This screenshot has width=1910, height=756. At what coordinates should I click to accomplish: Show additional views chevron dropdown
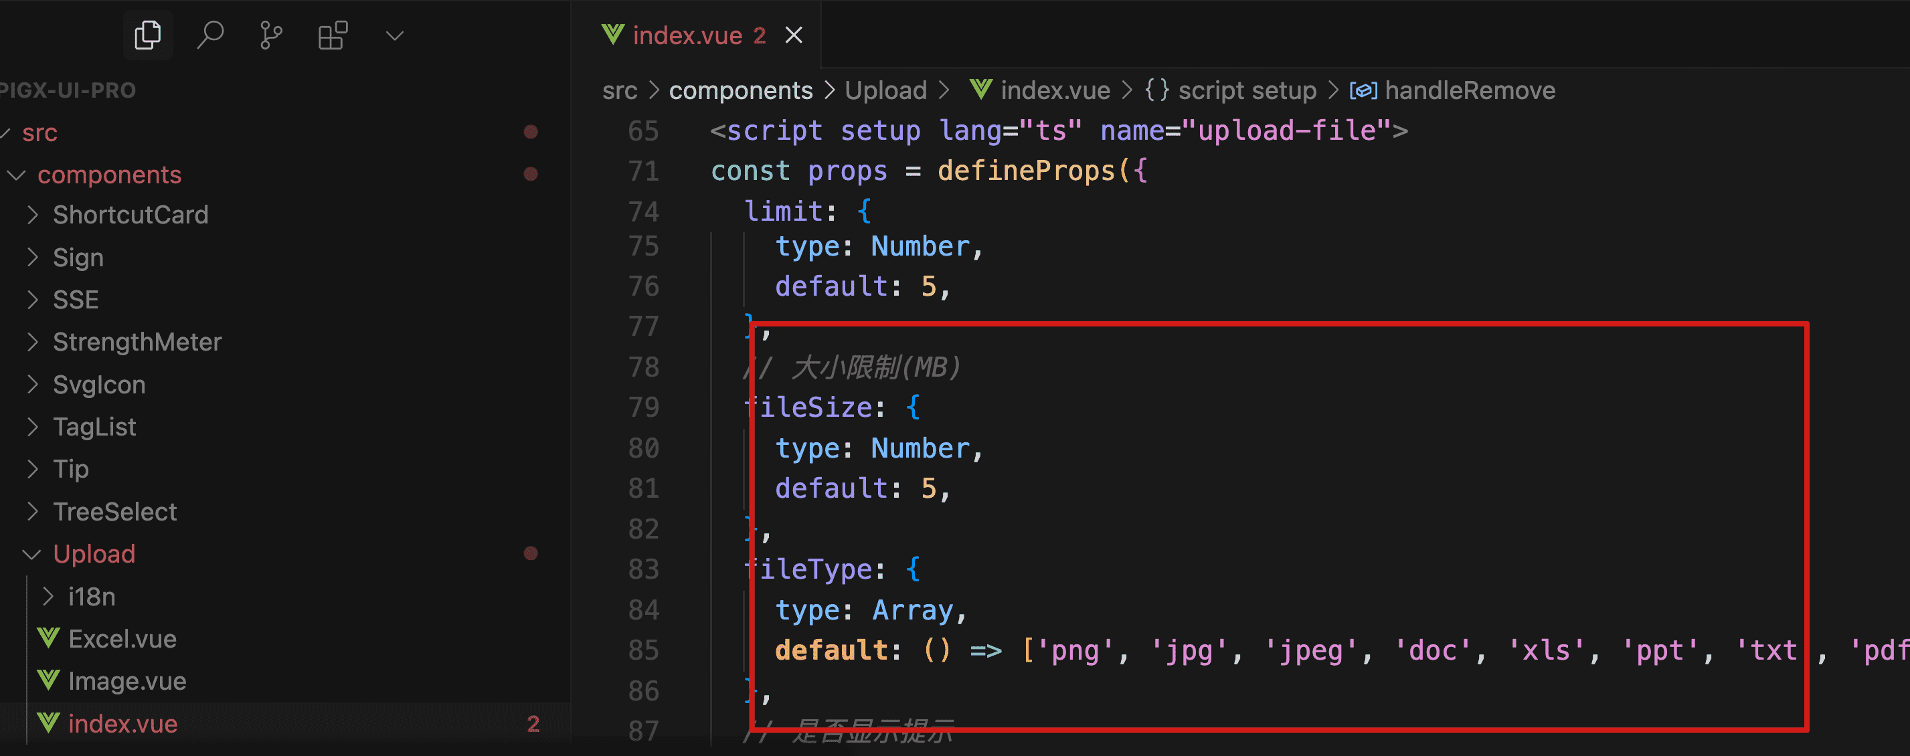click(x=394, y=35)
